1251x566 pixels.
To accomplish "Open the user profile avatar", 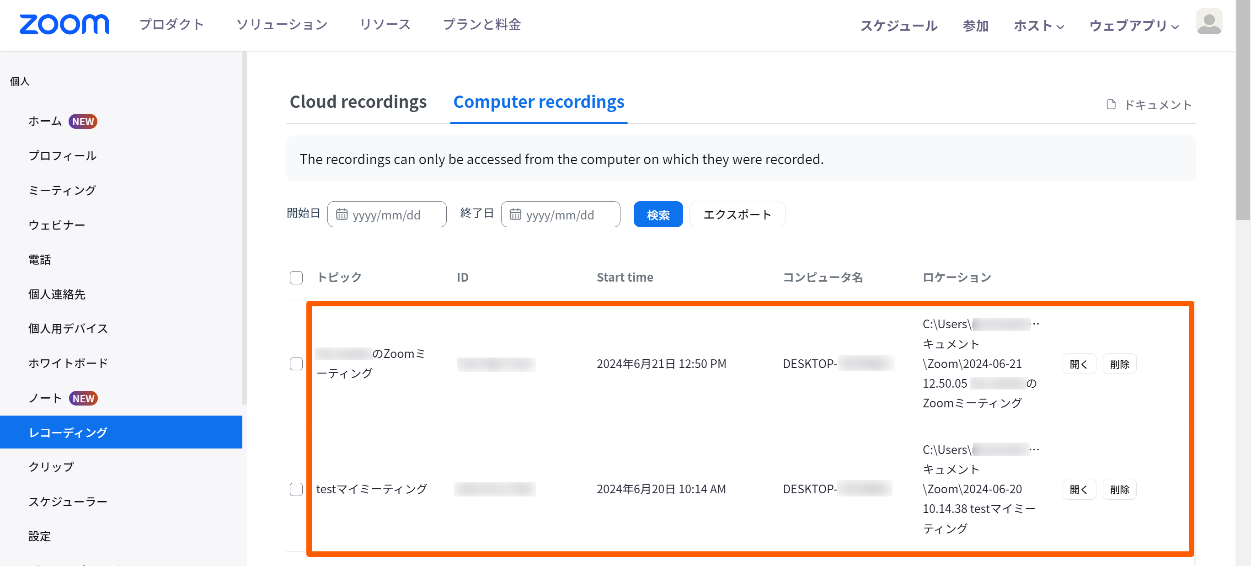I will [x=1208, y=22].
